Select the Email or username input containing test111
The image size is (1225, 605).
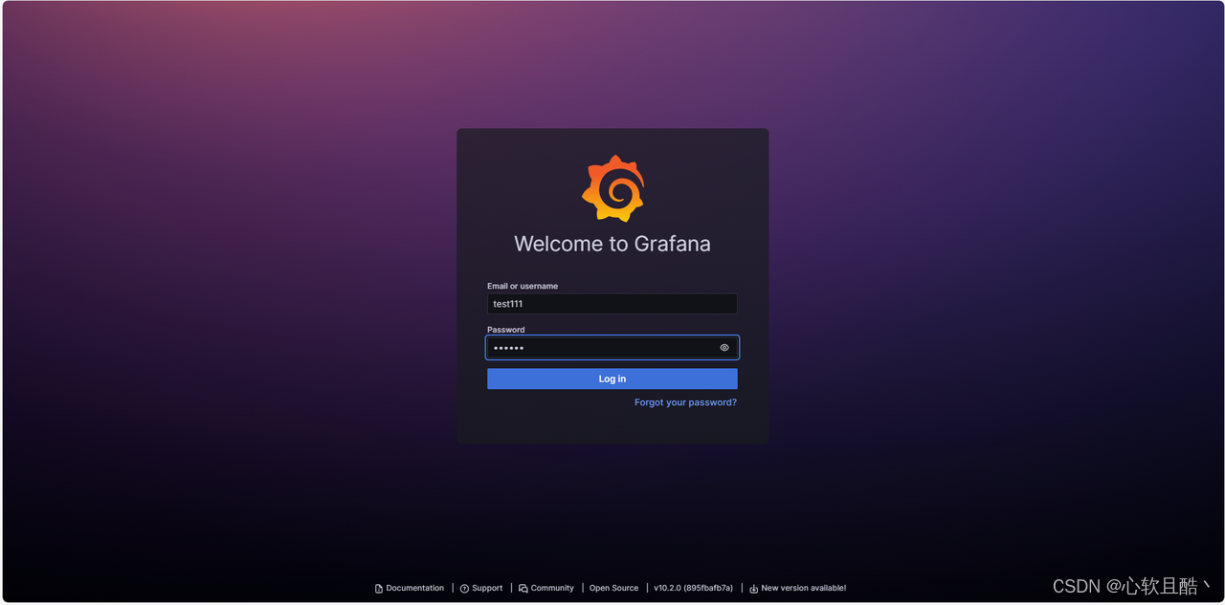pyautogui.click(x=612, y=303)
